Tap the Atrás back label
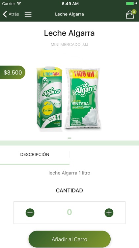Viewport: 139px width, 248px height. [x=14, y=14]
